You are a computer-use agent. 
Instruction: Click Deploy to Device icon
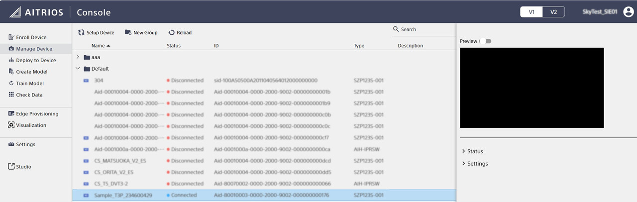[11, 60]
